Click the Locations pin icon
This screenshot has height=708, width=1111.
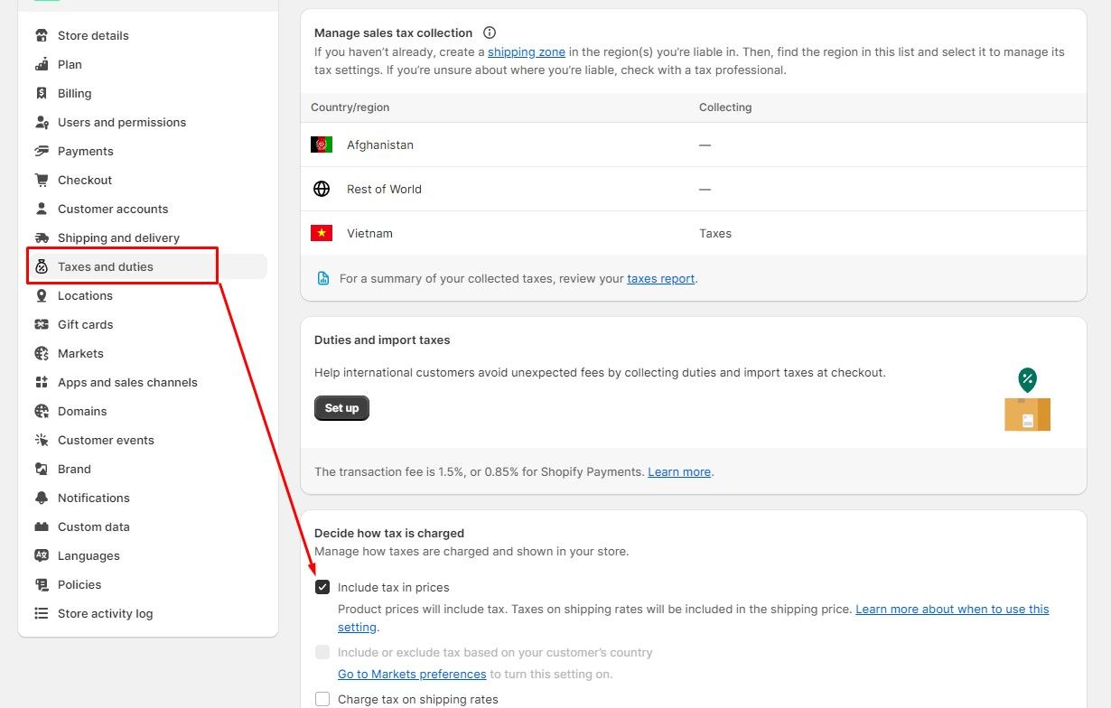point(42,295)
